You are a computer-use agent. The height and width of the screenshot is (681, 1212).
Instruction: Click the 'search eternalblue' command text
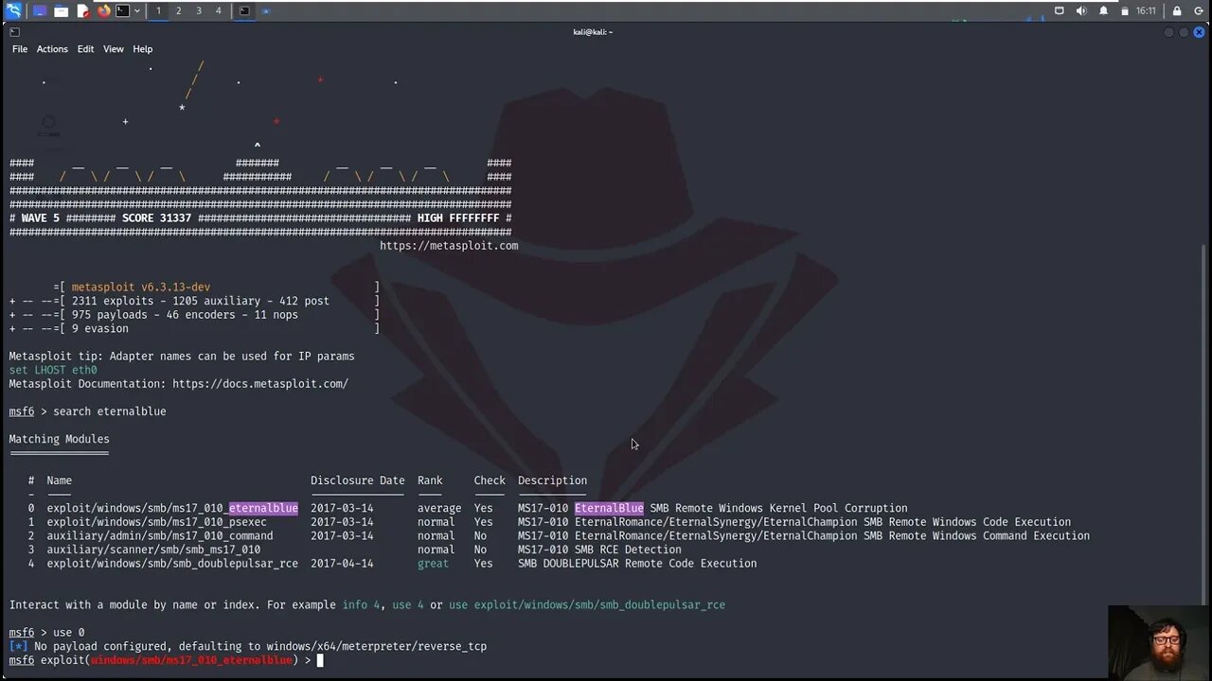pos(110,411)
